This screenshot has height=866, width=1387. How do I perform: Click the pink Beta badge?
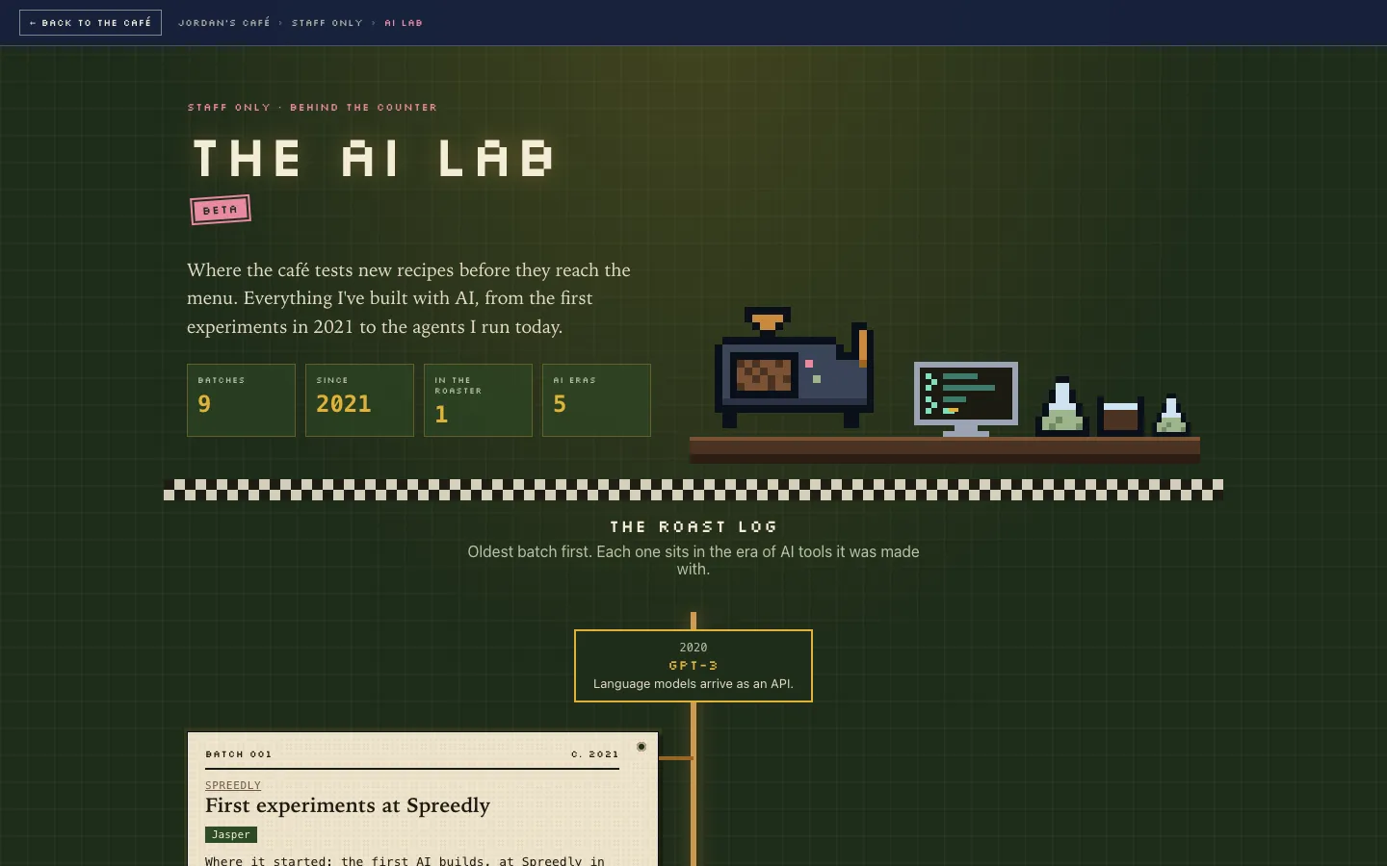pyautogui.click(x=221, y=209)
